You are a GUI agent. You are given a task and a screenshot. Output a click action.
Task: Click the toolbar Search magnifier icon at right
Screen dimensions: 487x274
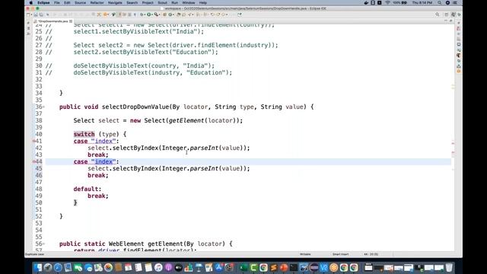coord(438,14)
